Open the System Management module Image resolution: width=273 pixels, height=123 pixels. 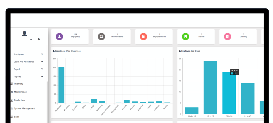click(x=24, y=108)
